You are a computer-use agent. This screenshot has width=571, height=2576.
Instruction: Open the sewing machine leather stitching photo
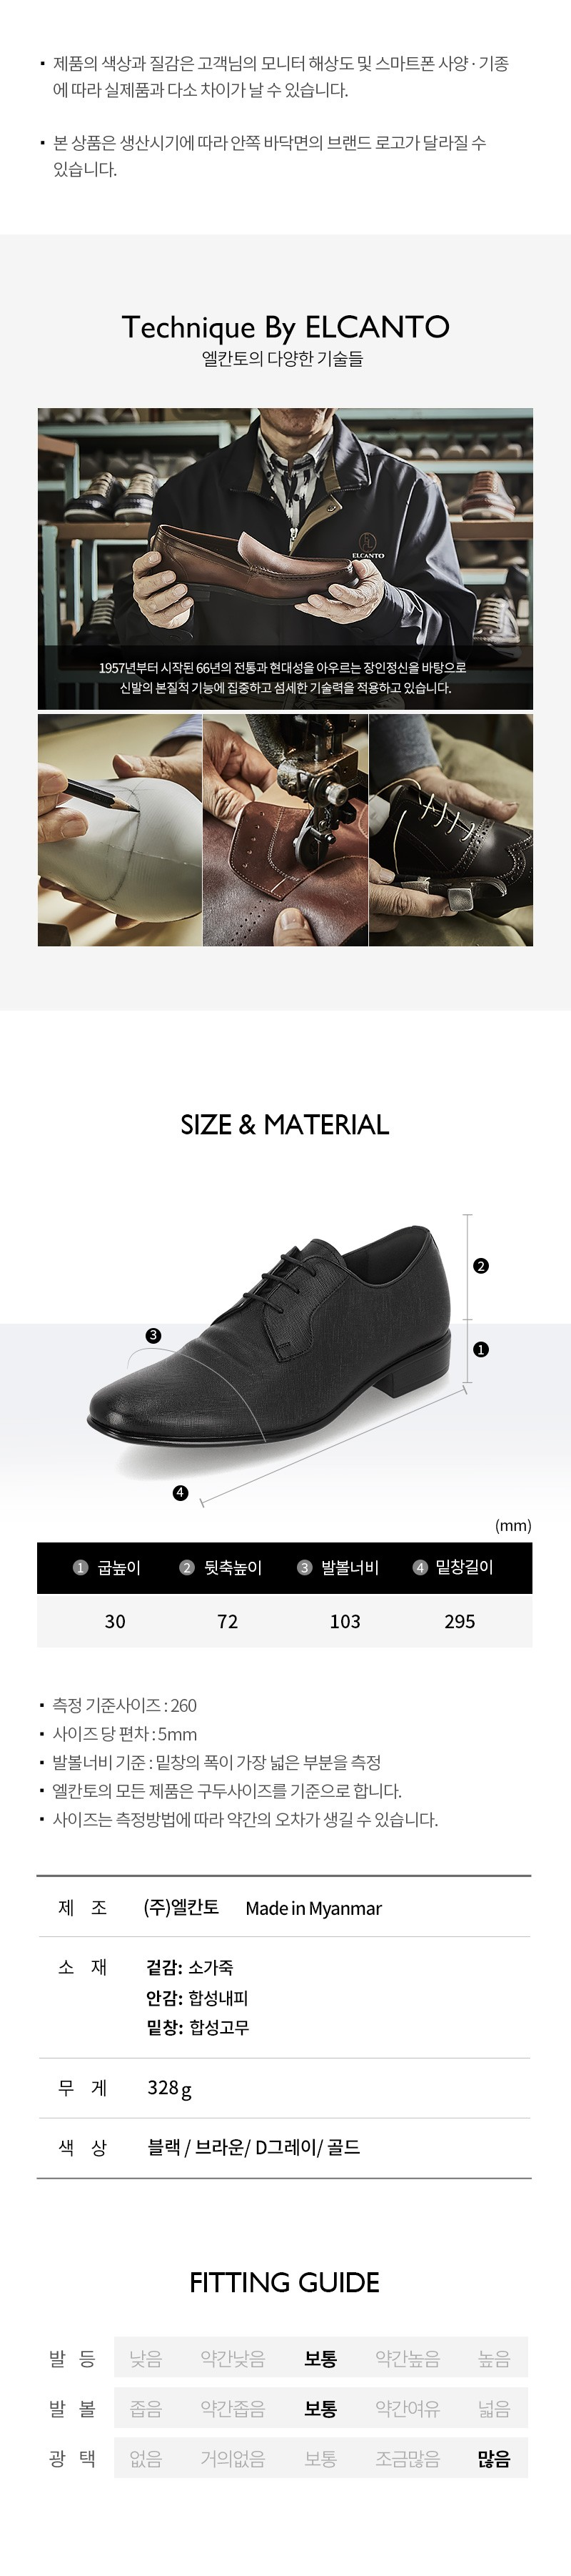click(x=285, y=830)
